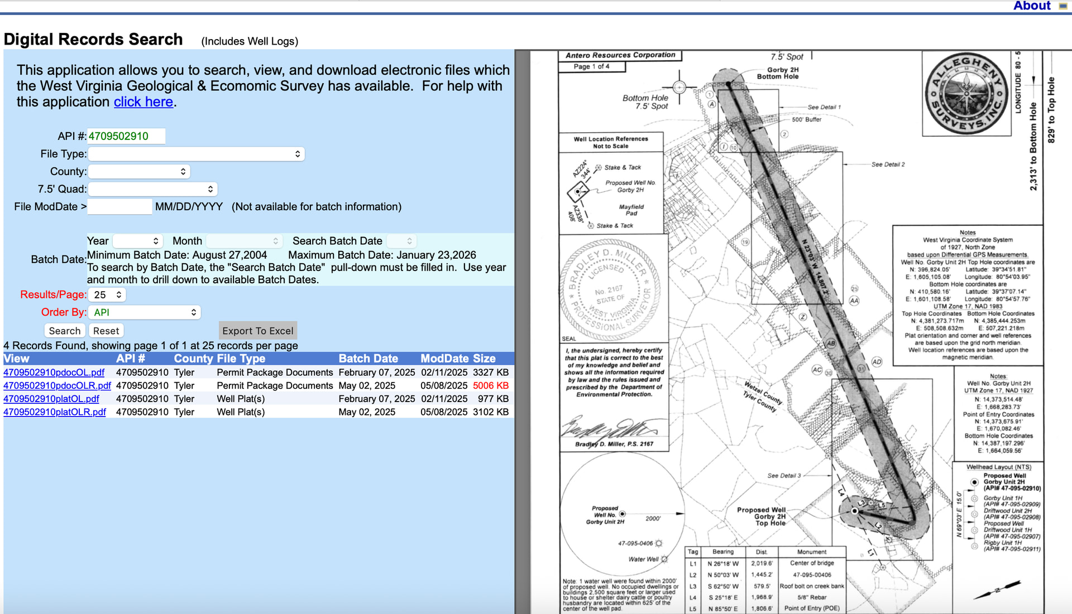
Task: Expand the batch Year dropdown
Action: coord(137,241)
